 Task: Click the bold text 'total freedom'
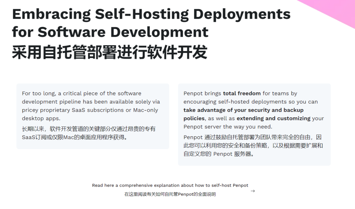point(242,93)
